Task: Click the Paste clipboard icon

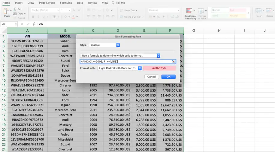Action: [7, 11]
